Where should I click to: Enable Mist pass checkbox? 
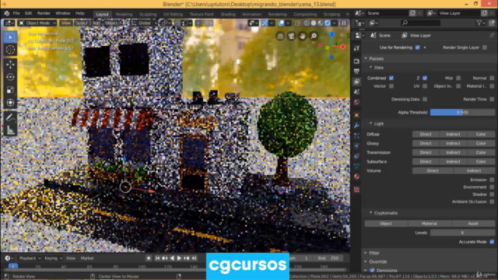tap(458, 78)
